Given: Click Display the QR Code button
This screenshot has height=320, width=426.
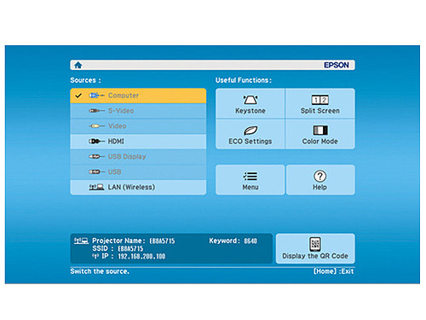Looking at the screenshot, I should pos(315,248).
